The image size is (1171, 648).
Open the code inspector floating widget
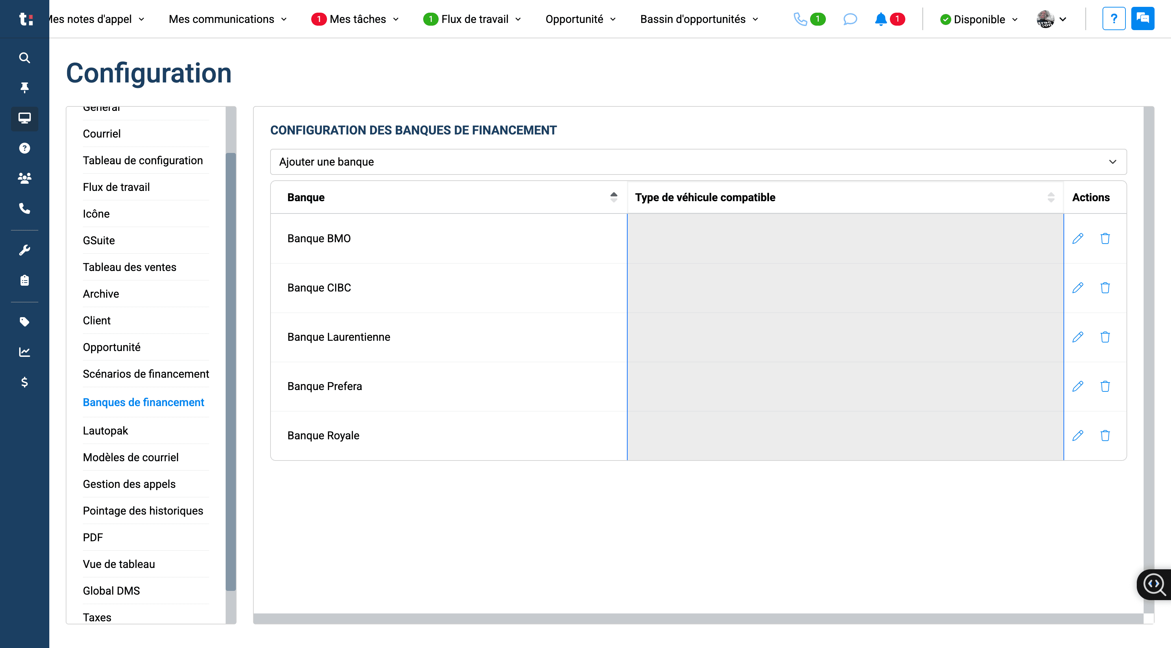1154,584
